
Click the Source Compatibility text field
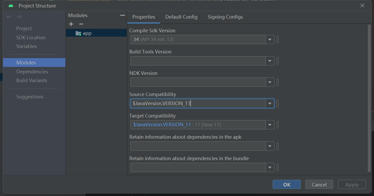(x=198, y=104)
